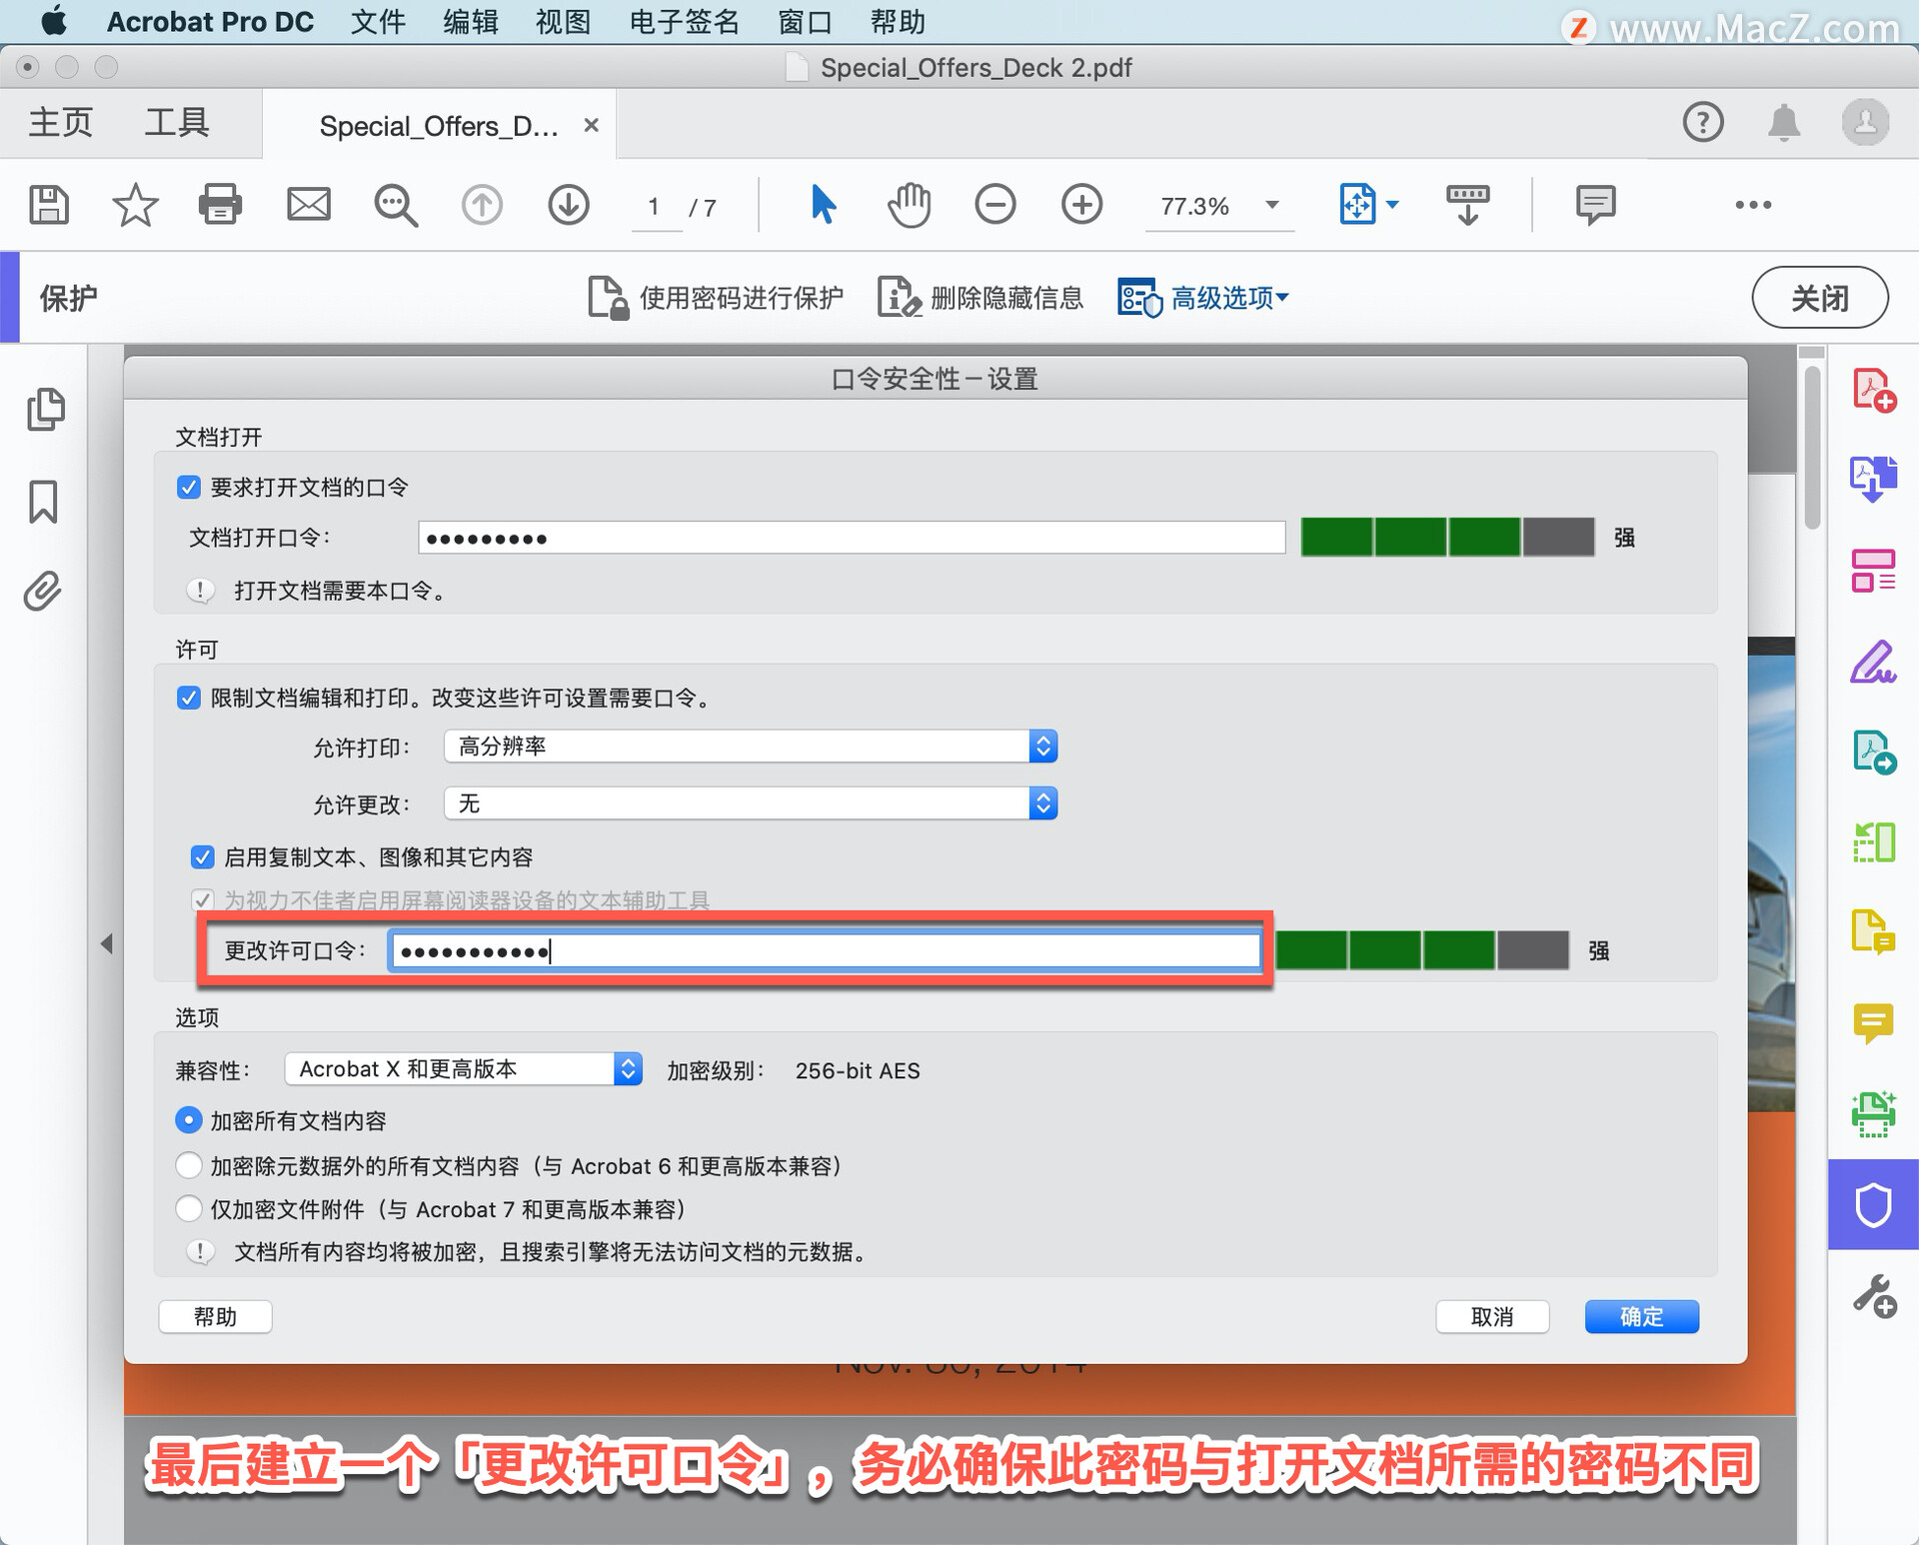Open the 编辑 menu

click(x=471, y=21)
